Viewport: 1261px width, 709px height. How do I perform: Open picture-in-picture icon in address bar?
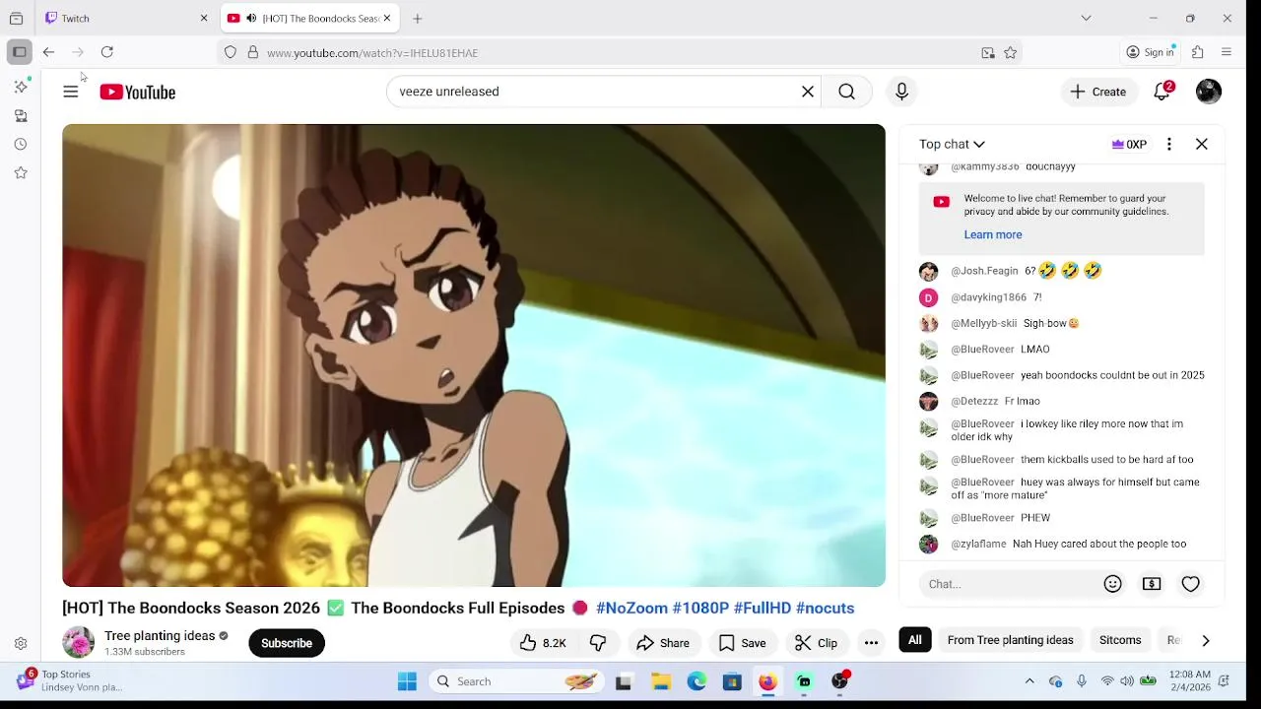(x=988, y=53)
